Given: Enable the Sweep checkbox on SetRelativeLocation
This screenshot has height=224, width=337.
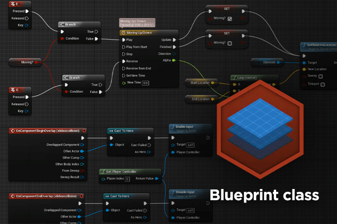Looking at the screenshot, I should (321, 77).
